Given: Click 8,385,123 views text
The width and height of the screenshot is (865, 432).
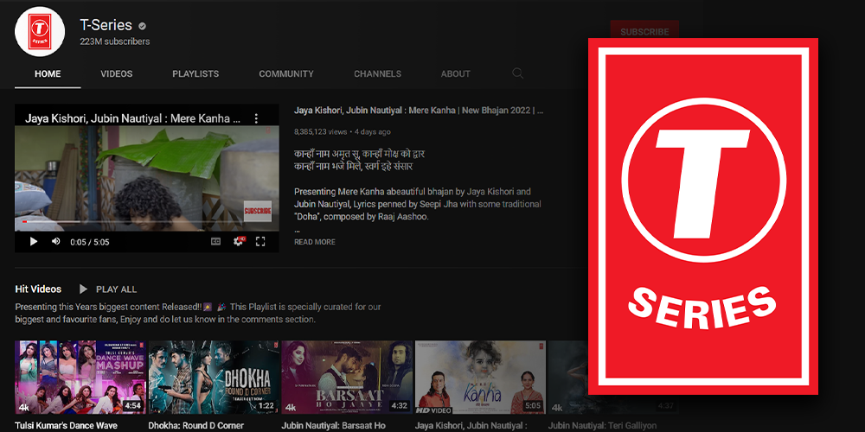Looking at the screenshot, I should [321, 131].
